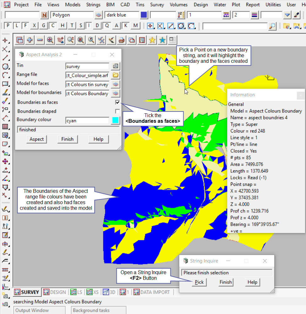306x314 pixels.
Task: Click the zoom-in plus icon in view toolbar
Action: [30, 40]
